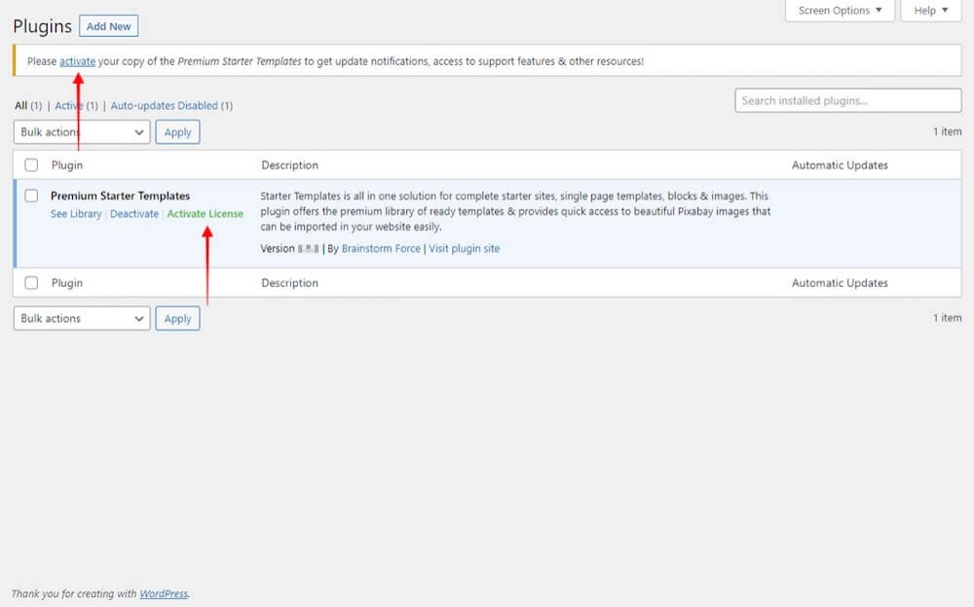Open the See Library link
Image resolution: width=974 pixels, height=607 pixels.
coord(76,213)
